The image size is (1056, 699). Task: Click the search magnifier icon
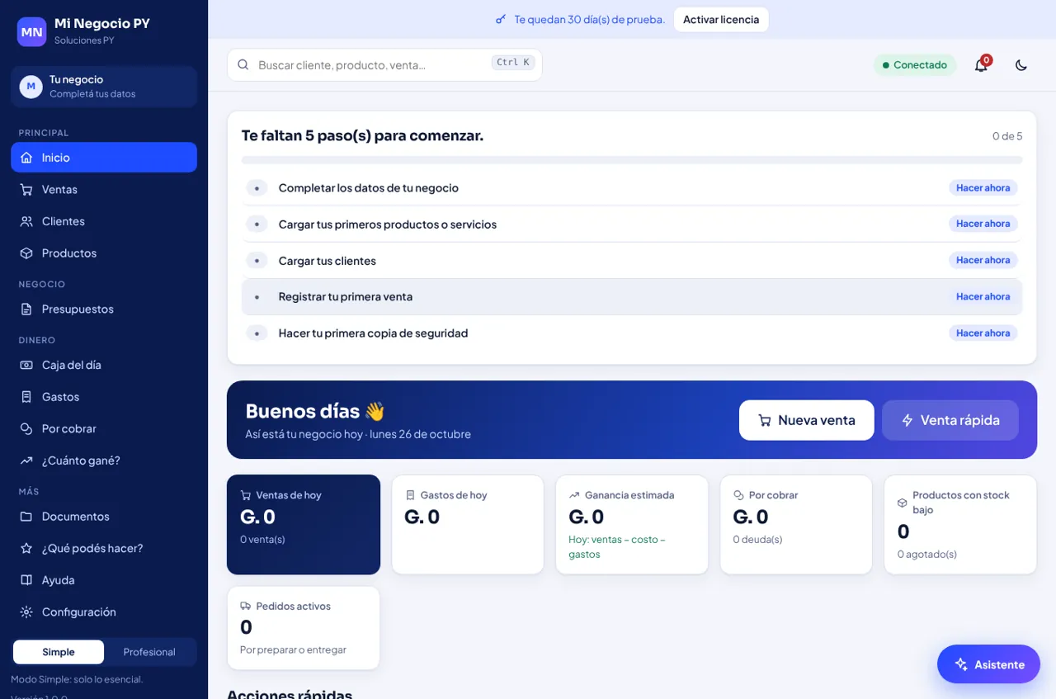pos(243,64)
